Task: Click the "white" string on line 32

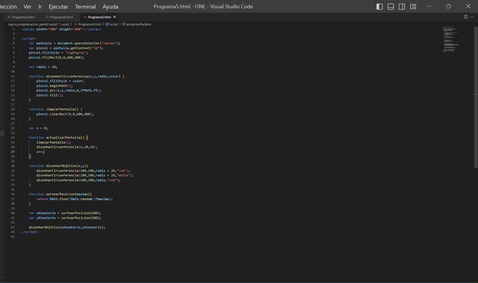Action: pyautogui.click(x=123, y=175)
